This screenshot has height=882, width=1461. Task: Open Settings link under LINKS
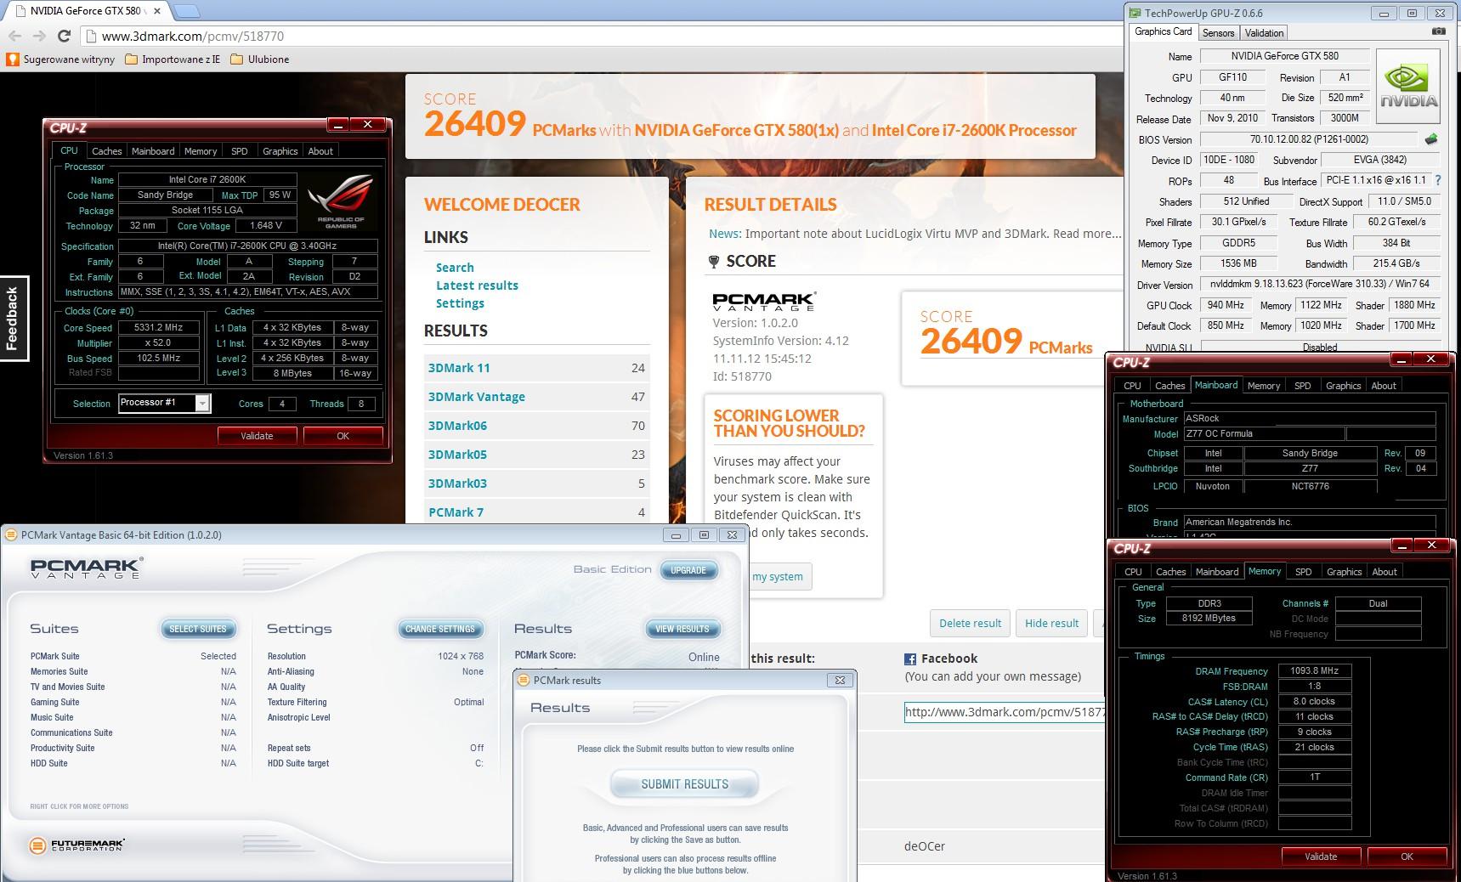(460, 303)
